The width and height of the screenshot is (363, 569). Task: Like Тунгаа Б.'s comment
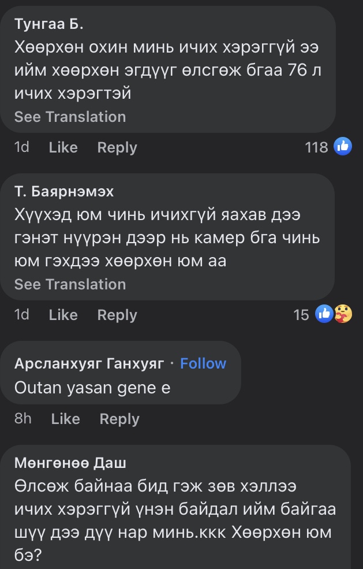pos(63,147)
